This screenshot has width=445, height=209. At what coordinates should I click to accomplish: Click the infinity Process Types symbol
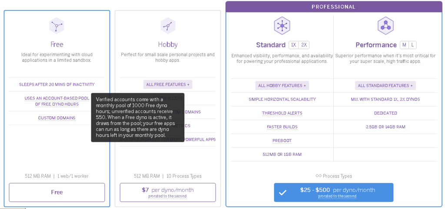point(319,176)
